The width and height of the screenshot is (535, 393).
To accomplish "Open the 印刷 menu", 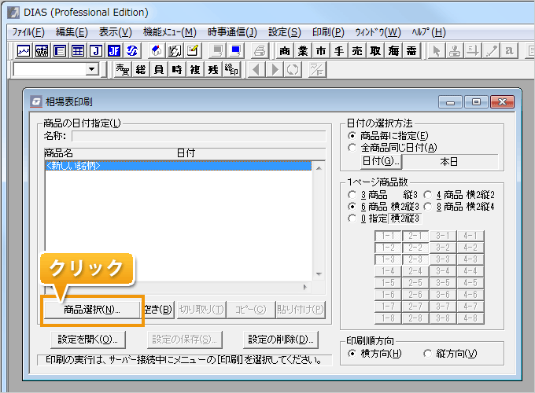I will [327, 32].
